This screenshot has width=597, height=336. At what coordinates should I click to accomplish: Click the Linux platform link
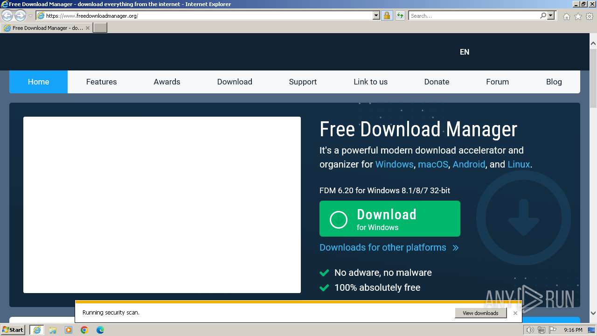519,164
